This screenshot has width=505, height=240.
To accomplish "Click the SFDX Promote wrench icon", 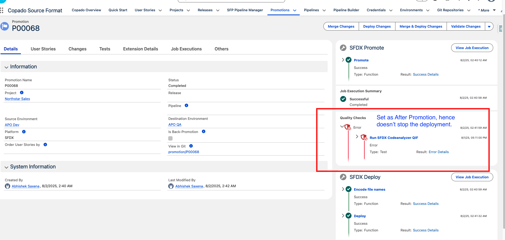I will tap(343, 48).
